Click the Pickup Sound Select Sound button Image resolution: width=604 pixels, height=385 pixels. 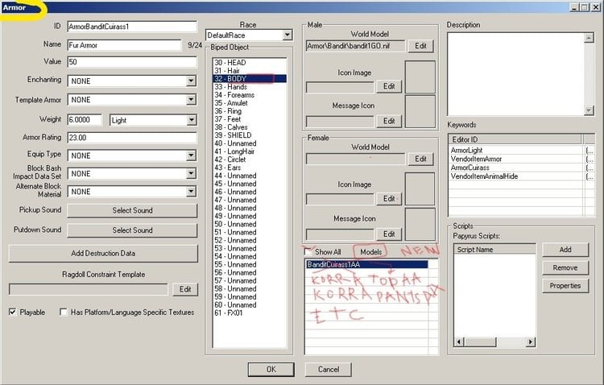coord(132,210)
